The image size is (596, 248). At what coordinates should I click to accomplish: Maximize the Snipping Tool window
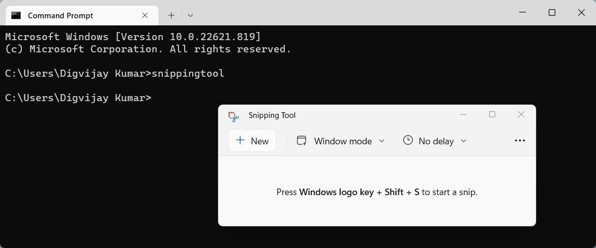[492, 114]
